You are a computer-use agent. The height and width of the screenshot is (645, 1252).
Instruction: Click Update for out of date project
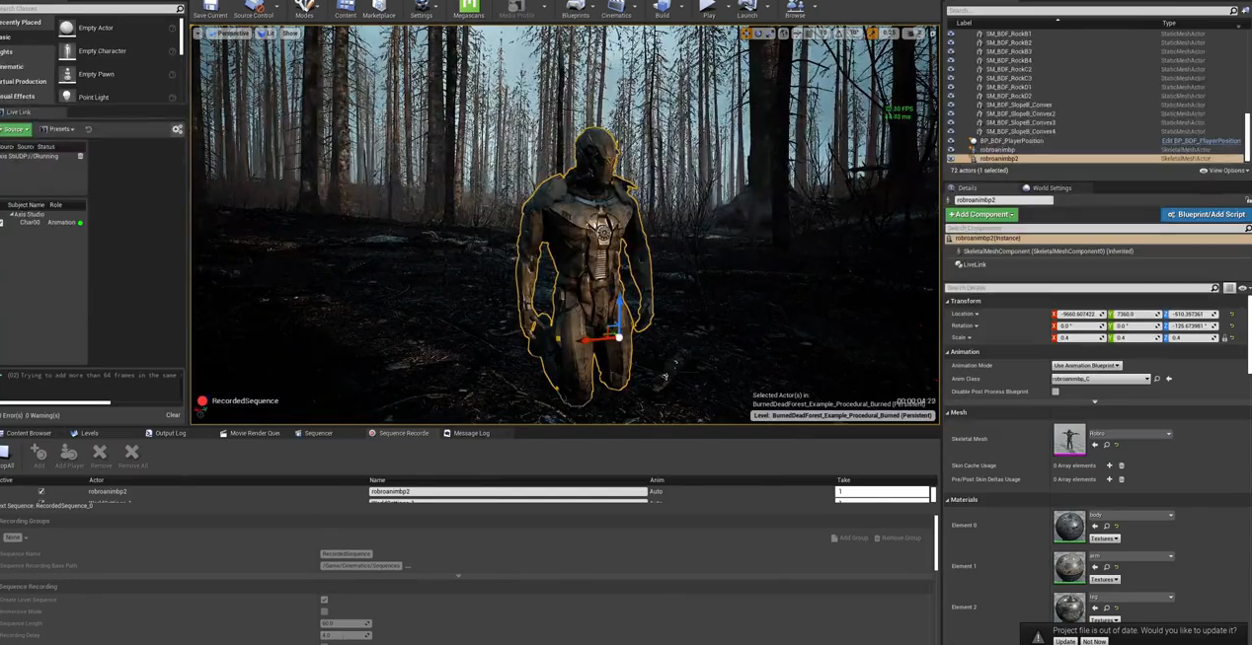(x=1064, y=641)
